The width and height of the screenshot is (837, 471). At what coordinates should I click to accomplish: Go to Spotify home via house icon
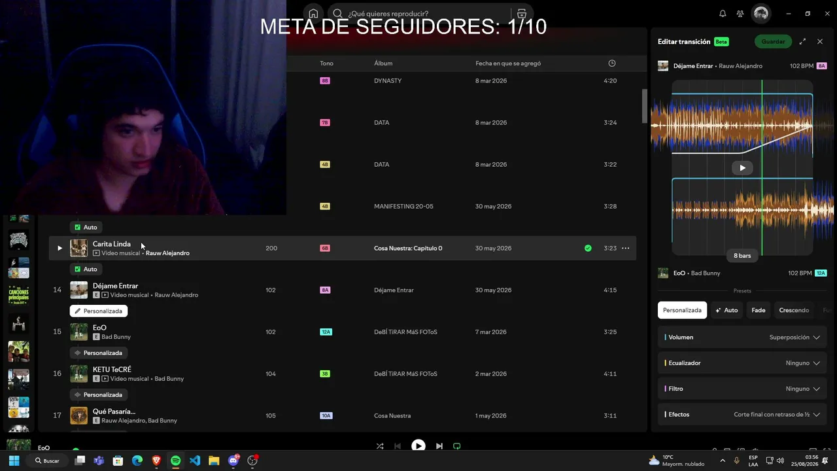pos(313,14)
